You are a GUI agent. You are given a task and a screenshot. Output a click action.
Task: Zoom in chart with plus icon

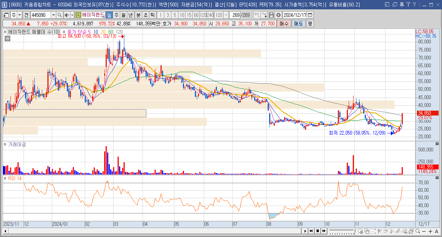tap(430, 231)
